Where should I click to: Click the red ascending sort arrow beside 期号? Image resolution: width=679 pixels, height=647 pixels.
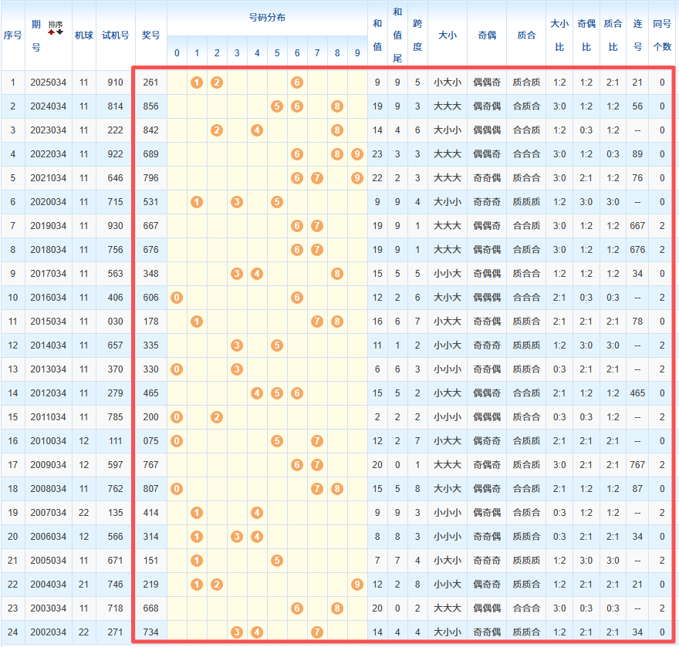[52, 32]
